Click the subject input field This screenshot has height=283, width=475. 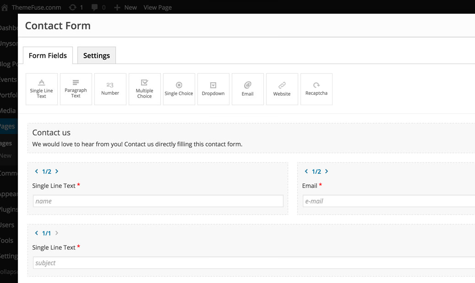click(252, 263)
